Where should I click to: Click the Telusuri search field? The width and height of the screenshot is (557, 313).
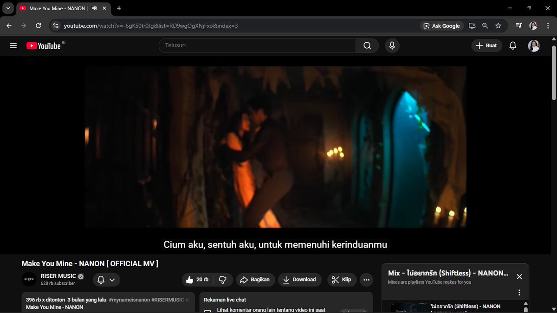[x=258, y=45]
